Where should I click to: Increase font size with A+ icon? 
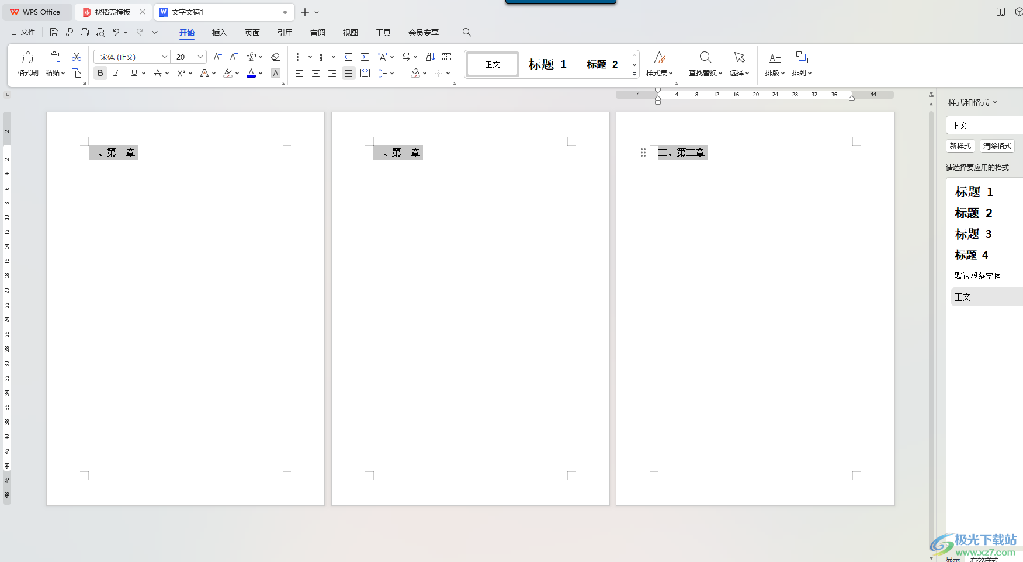click(x=217, y=57)
